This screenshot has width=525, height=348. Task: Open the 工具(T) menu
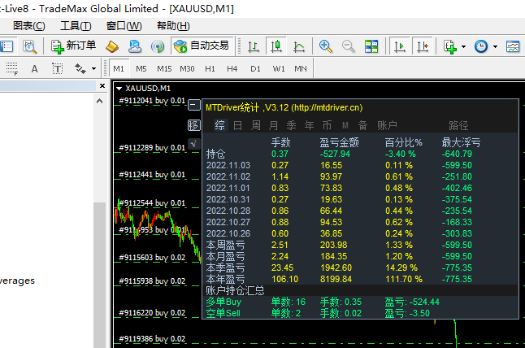[x=76, y=26]
